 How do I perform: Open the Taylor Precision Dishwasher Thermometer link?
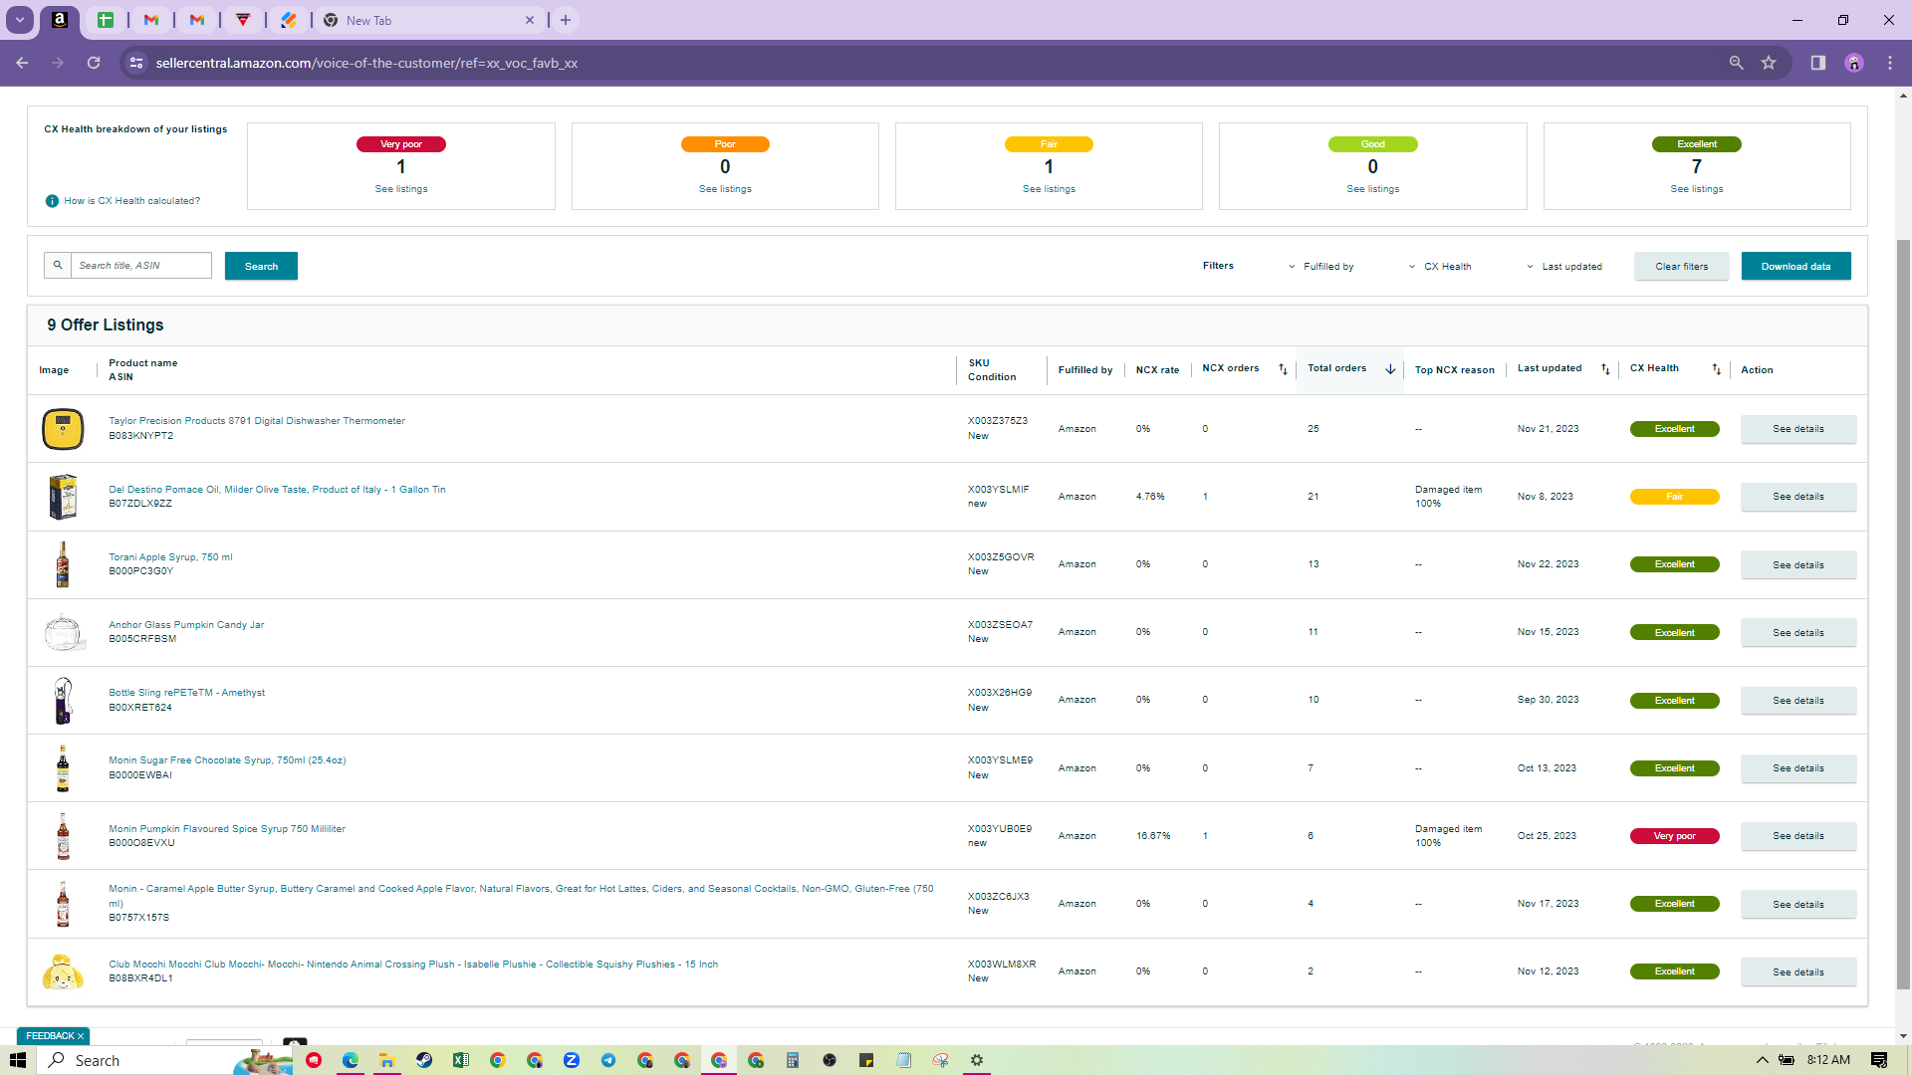pos(257,421)
